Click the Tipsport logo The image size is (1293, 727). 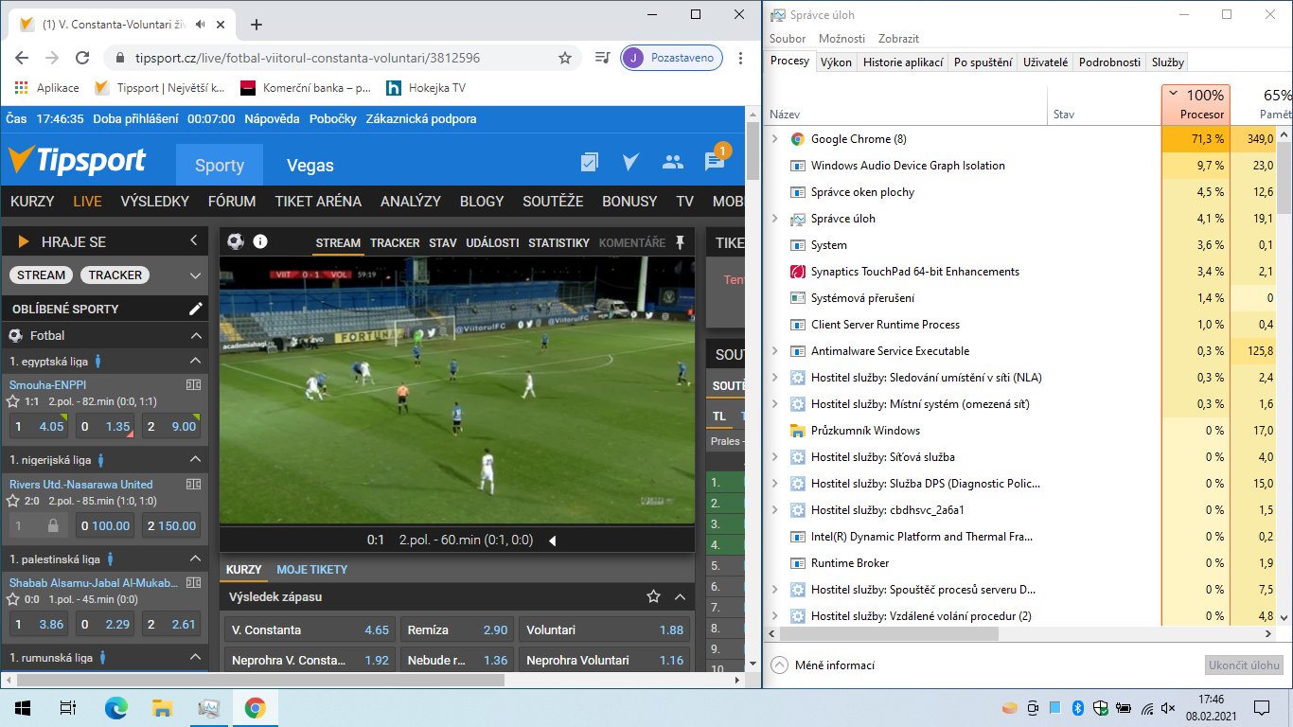point(77,161)
